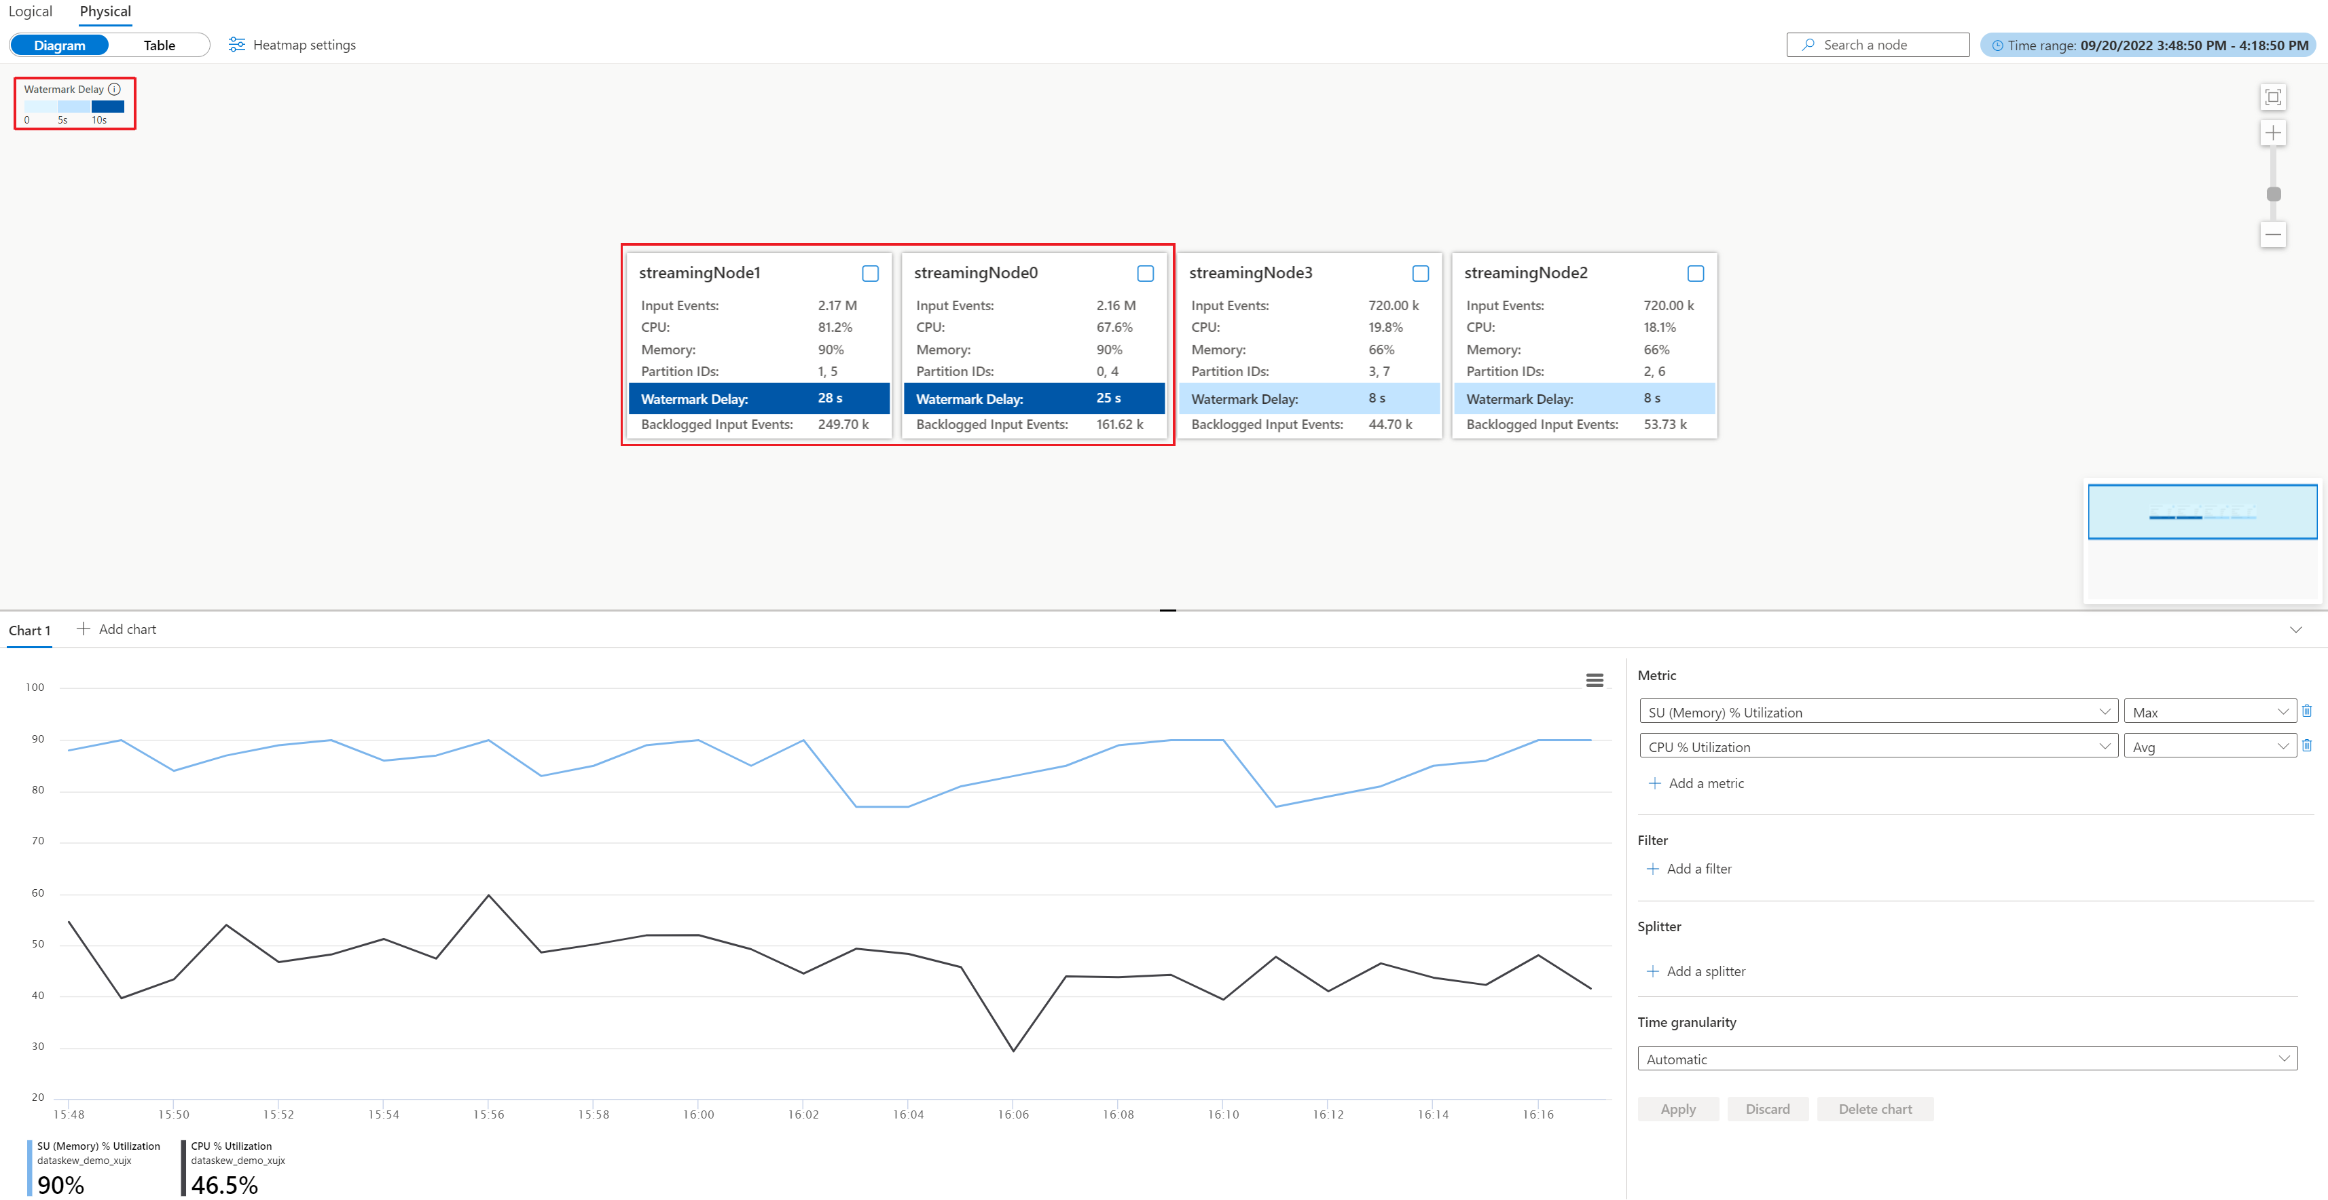The height and width of the screenshot is (1200, 2328).
Task: Check the streamingNode1 checkbox
Action: tap(871, 274)
